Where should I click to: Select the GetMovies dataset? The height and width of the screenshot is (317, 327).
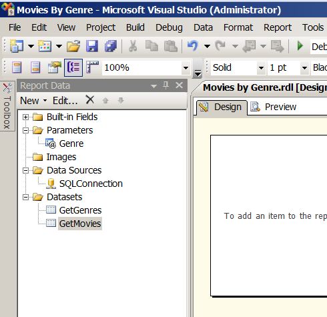80,224
